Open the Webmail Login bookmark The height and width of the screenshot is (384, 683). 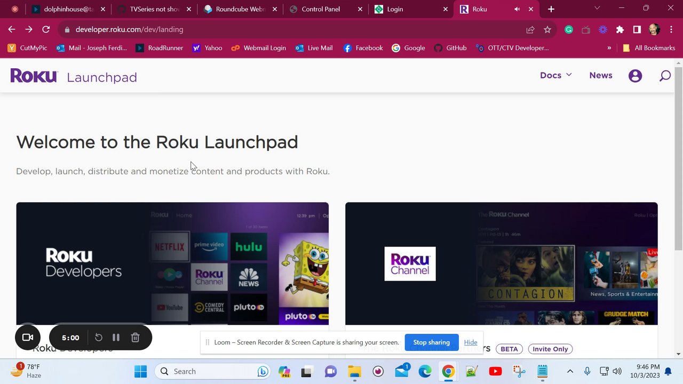[258, 48]
